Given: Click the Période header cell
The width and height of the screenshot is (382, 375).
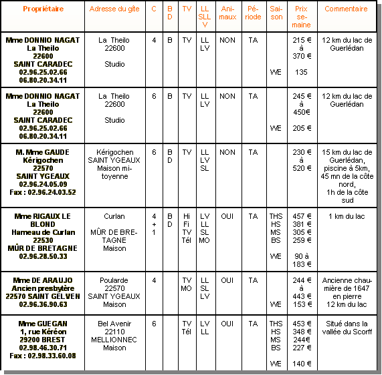Looking at the screenshot, I should [253, 13].
